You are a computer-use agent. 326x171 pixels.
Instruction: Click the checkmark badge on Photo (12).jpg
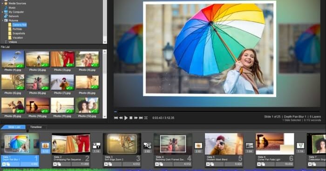[x=95, y=111]
